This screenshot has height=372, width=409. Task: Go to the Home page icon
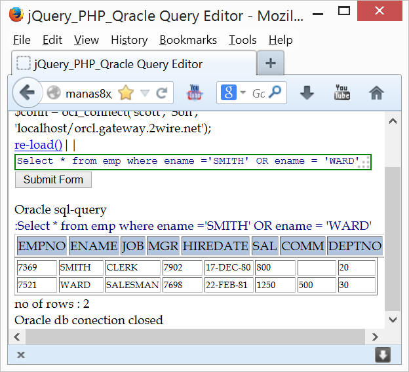click(376, 93)
